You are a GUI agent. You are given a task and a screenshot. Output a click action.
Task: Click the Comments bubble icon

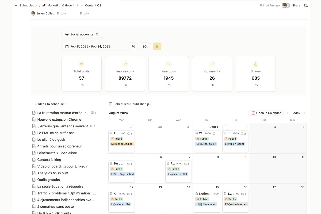pyautogui.click(x=212, y=64)
